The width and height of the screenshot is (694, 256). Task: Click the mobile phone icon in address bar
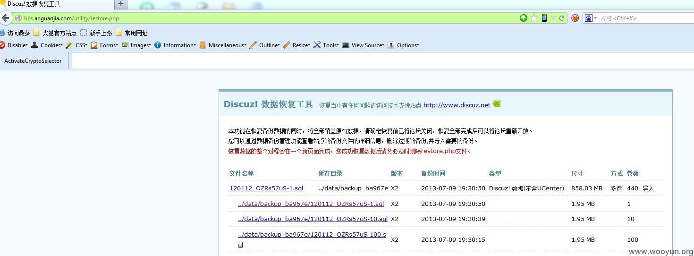point(544,18)
